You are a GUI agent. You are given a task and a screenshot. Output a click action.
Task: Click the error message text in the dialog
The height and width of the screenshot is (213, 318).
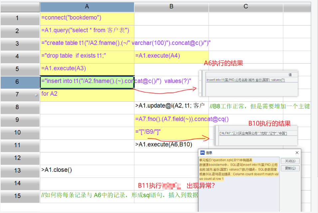click(238, 169)
